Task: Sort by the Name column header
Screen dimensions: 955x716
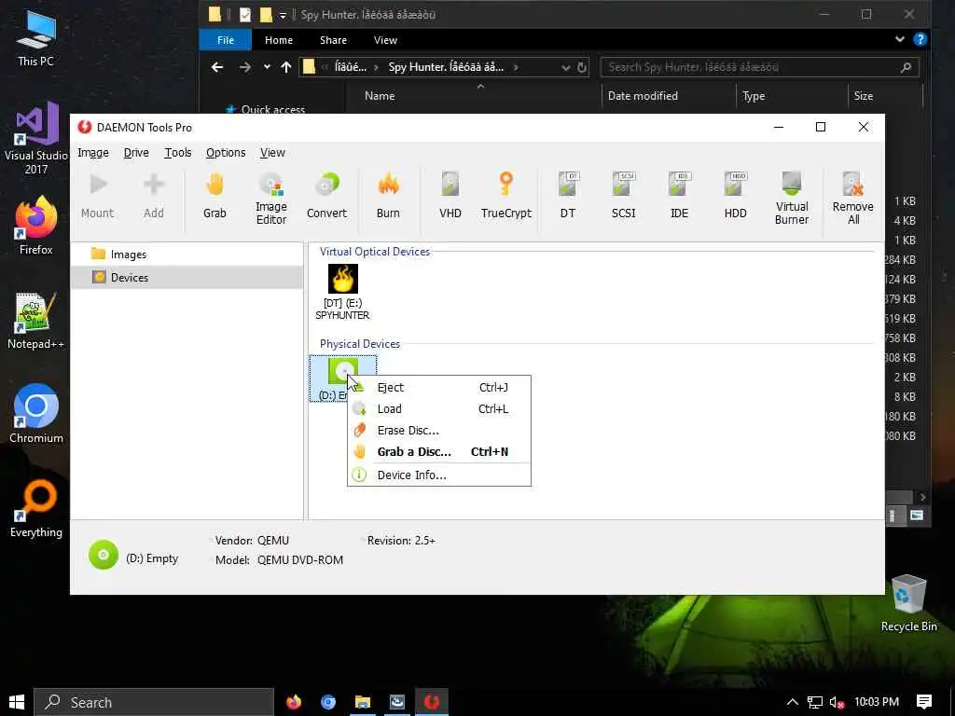Action: (x=380, y=96)
